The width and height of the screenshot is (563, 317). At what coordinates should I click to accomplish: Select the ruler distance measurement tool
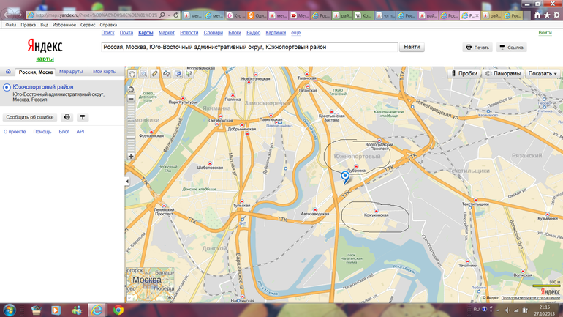coord(155,74)
